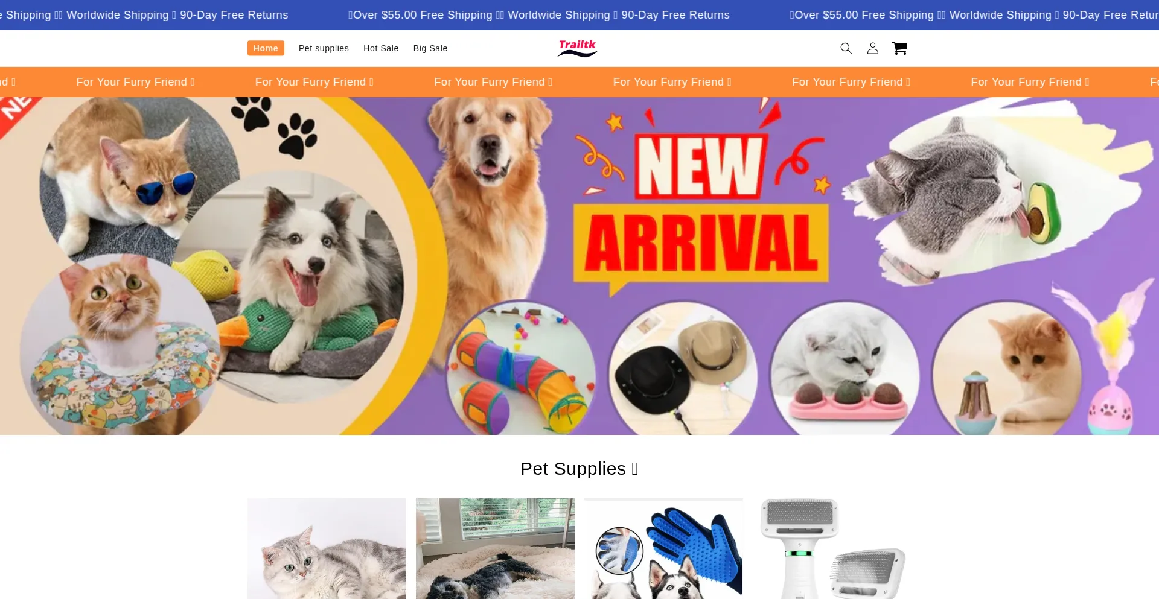Open the Pet supplies menu
Screen dimensions: 1159x599
324,48
